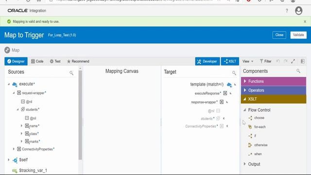Collapse the execute source node

[x=9, y=84]
